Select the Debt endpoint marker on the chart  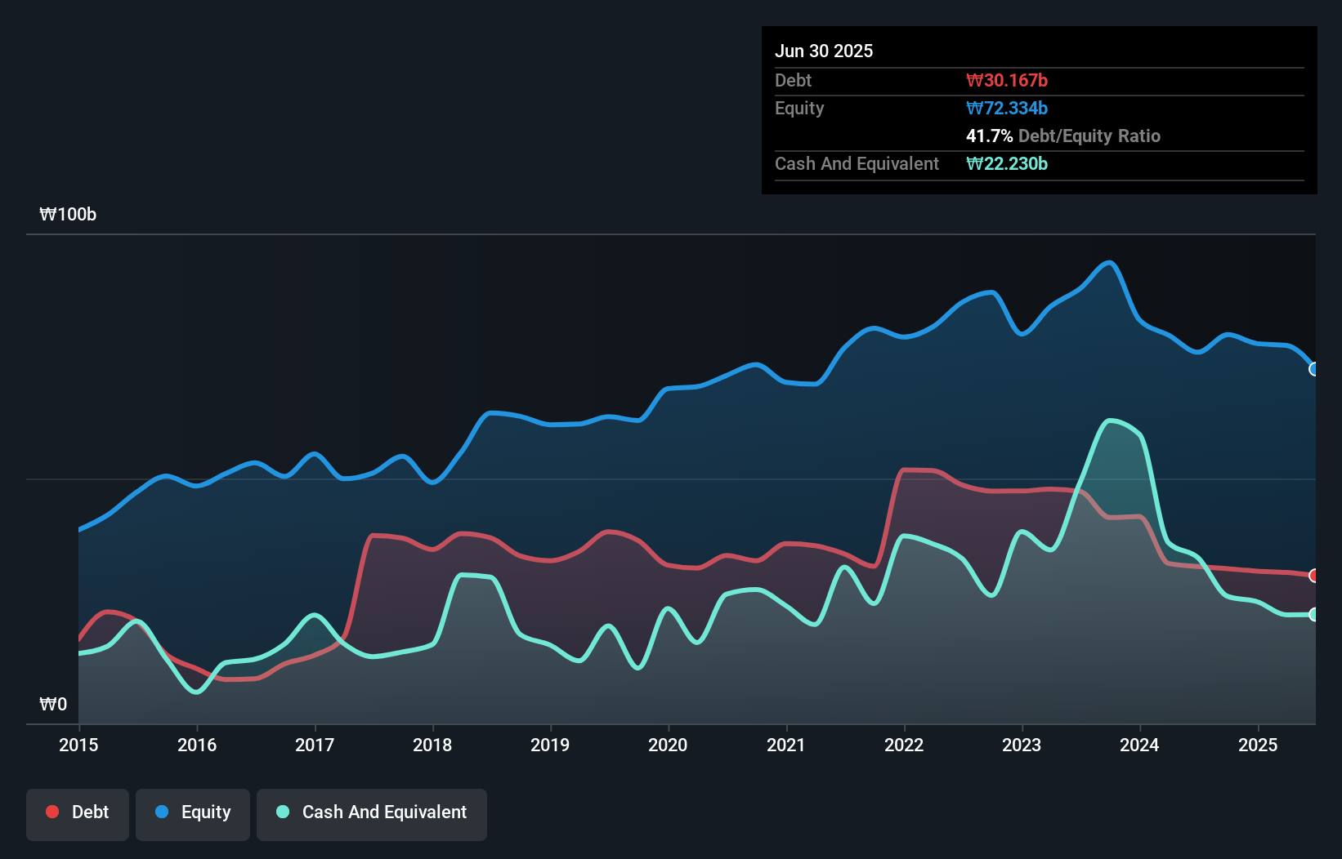pyautogui.click(x=1313, y=576)
